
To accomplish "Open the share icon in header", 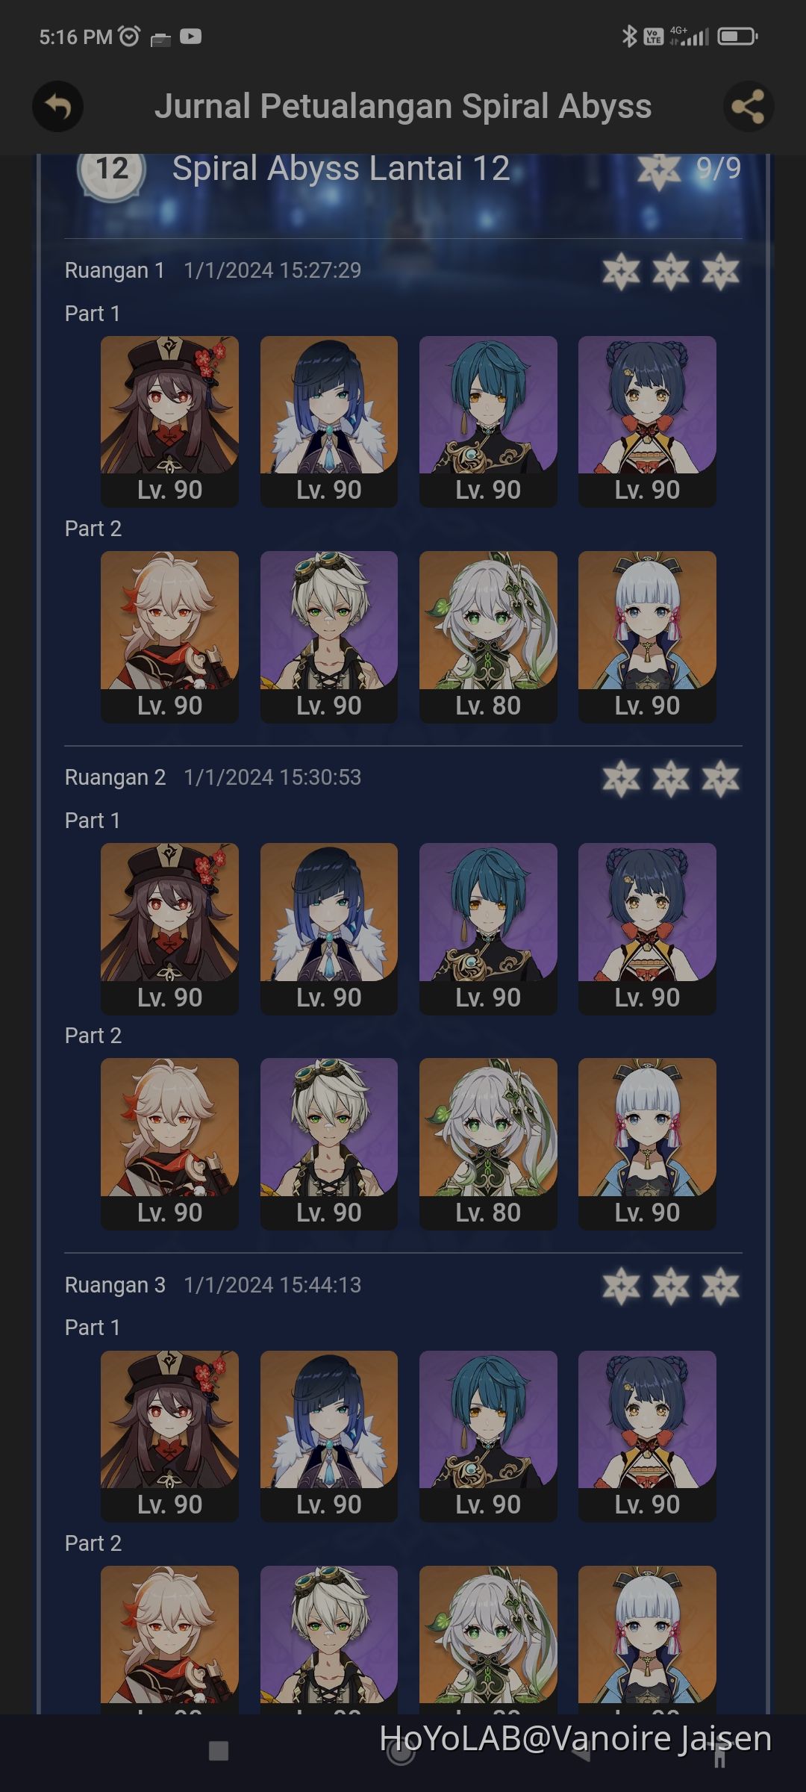I will click(x=748, y=107).
